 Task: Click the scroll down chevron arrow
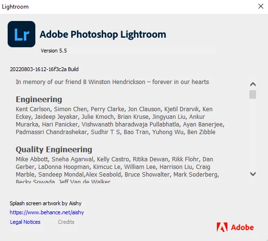tap(253, 174)
